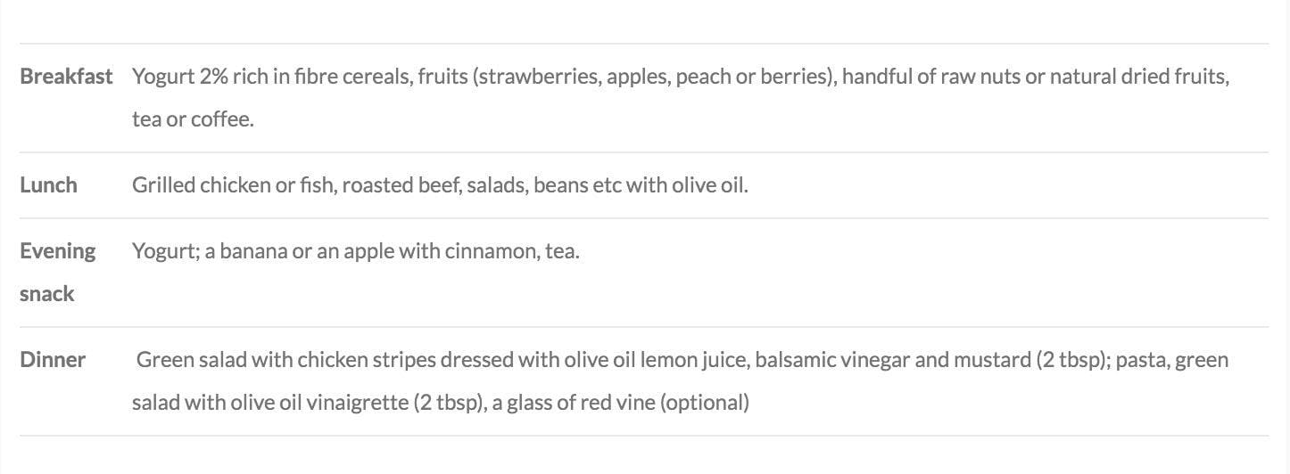Click 'peach or berries' in the breakfast row

click(752, 77)
